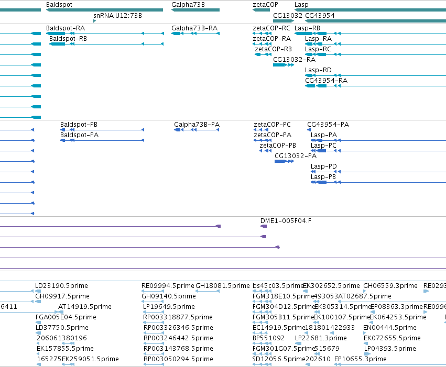Click the zetaCOP-RB transcript label

(274, 49)
